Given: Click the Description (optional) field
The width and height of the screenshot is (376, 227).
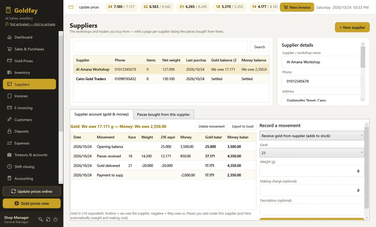Looking at the screenshot, I should (312, 209).
